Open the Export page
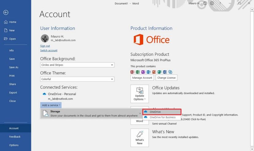The image size is (254, 151). [x=13, y=92]
